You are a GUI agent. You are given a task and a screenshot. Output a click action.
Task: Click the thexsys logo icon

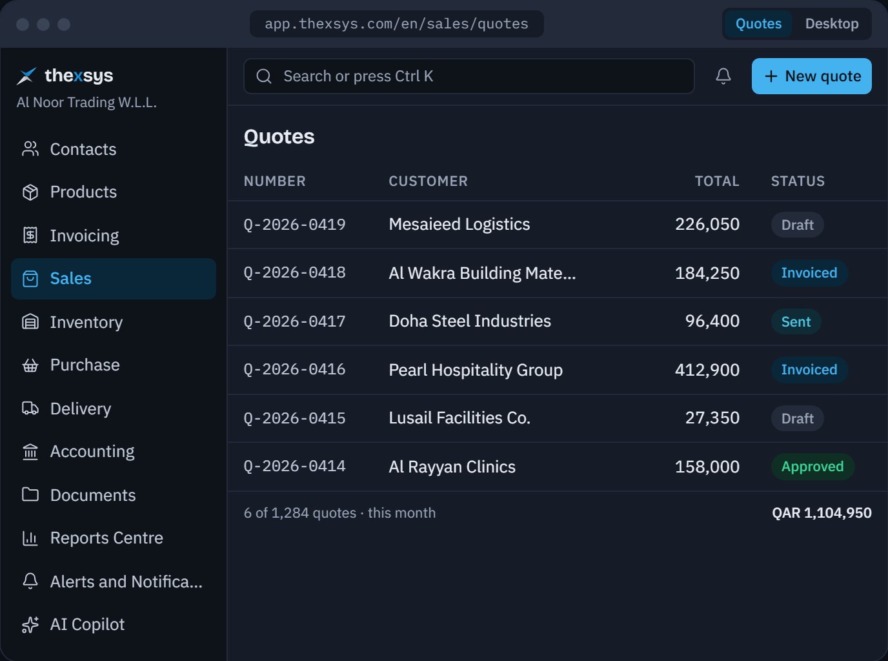pos(26,76)
